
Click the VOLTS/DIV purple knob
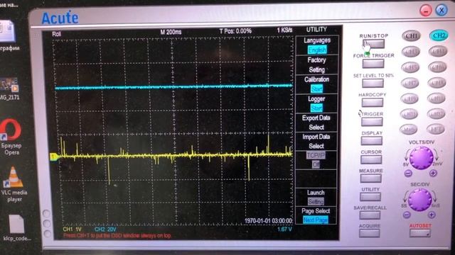(x=421, y=158)
